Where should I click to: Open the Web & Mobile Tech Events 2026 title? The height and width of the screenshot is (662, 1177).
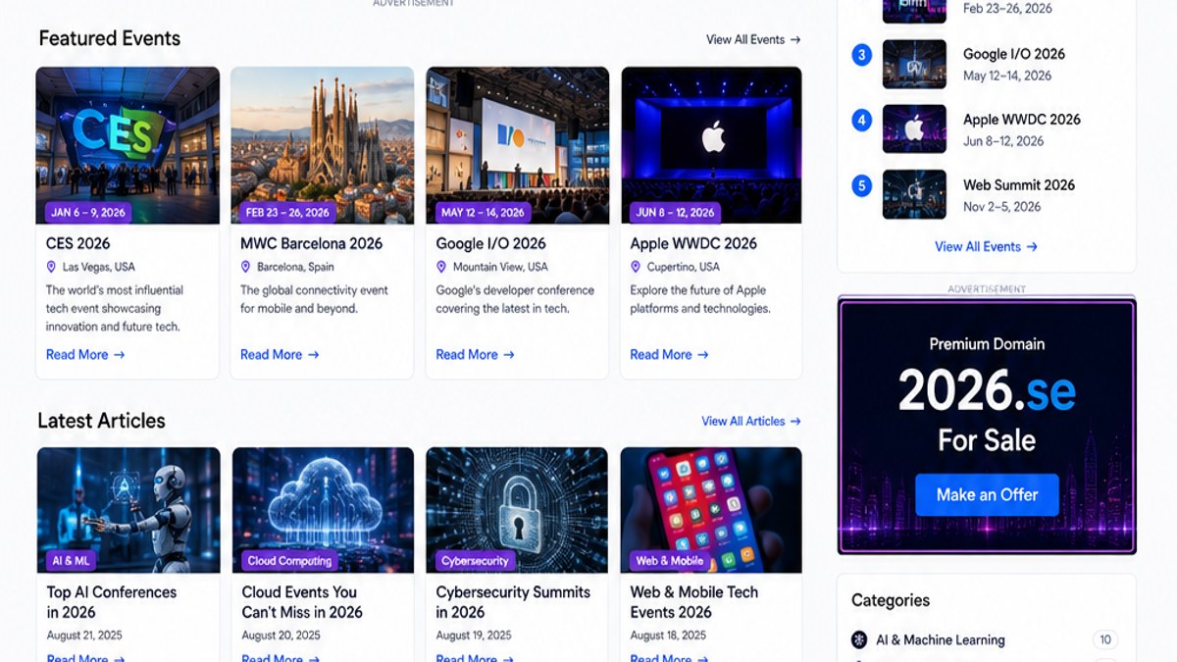(693, 602)
